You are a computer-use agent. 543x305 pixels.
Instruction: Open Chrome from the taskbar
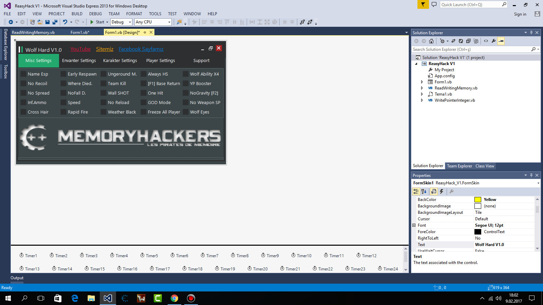pos(174,298)
